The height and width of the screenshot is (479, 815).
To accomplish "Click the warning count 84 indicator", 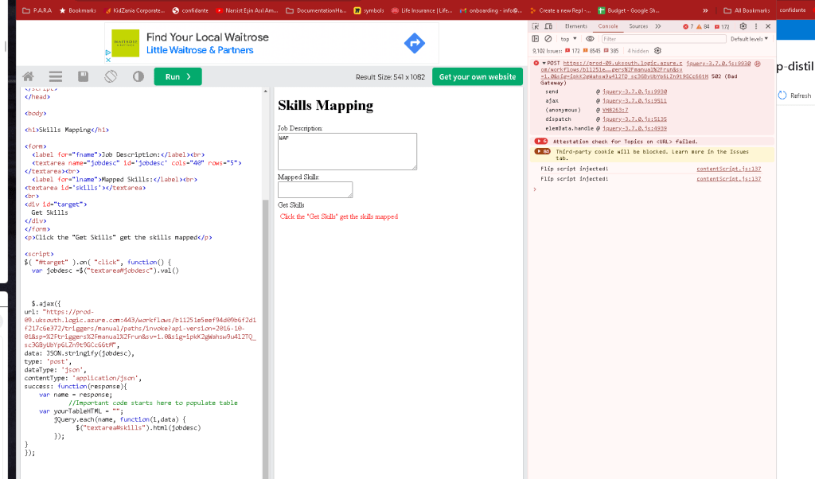I will (703, 26).
